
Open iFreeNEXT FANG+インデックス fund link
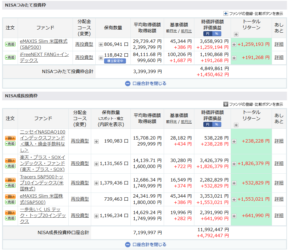coord(44,57)
